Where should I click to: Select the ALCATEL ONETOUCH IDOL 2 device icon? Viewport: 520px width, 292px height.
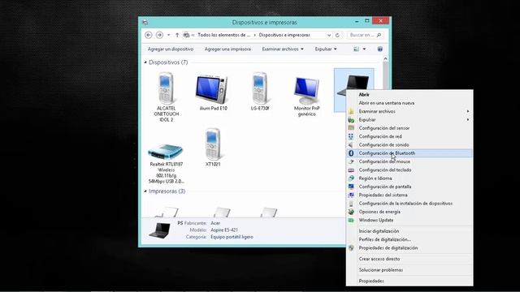[166, 88]
